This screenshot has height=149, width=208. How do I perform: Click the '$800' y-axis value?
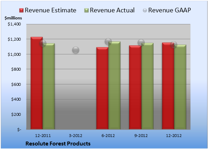(x=16, y=69)
